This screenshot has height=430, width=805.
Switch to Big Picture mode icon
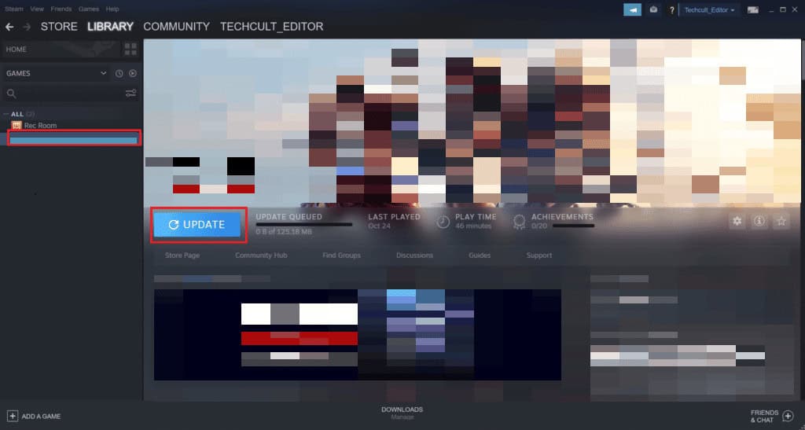[752, 9]
